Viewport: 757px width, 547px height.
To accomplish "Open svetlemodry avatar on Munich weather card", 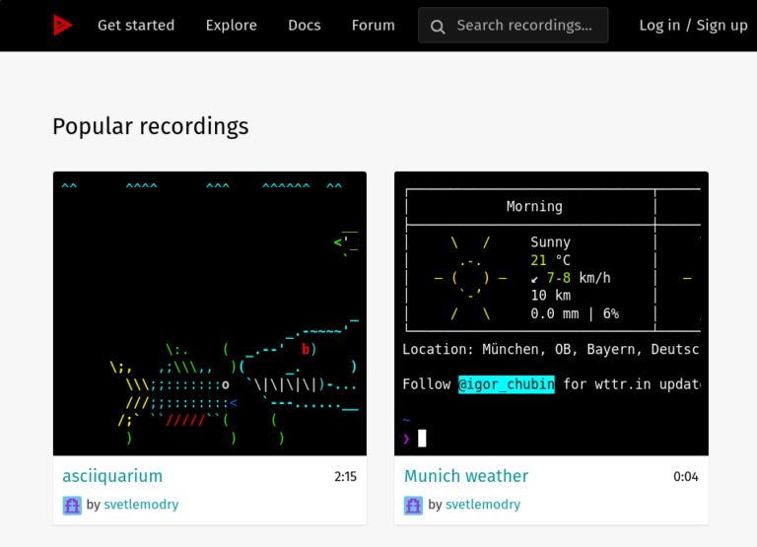I will pos(413,506).
